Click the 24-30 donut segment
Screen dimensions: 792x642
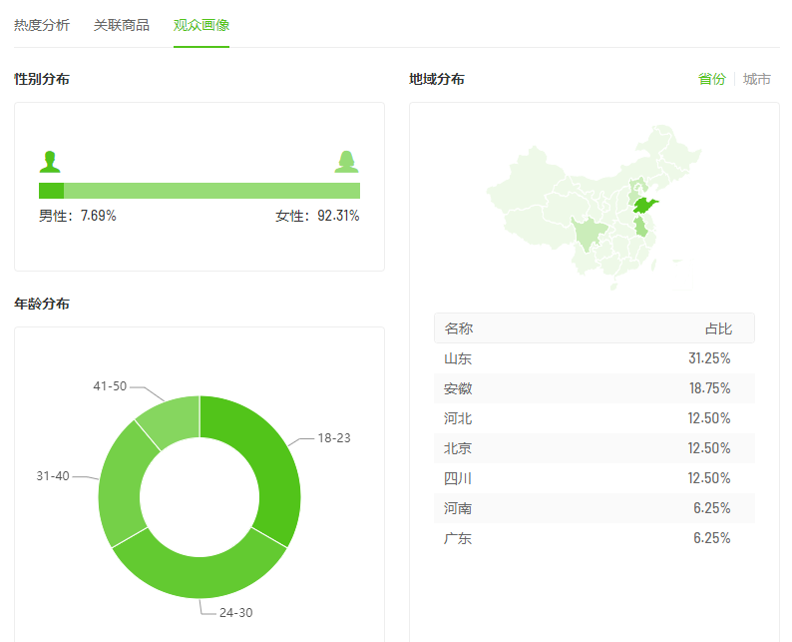tap(199, 577)
